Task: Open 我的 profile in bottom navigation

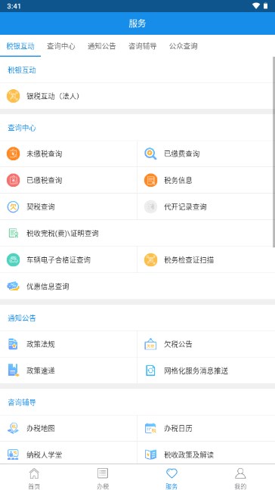Action: coord(240,478)
